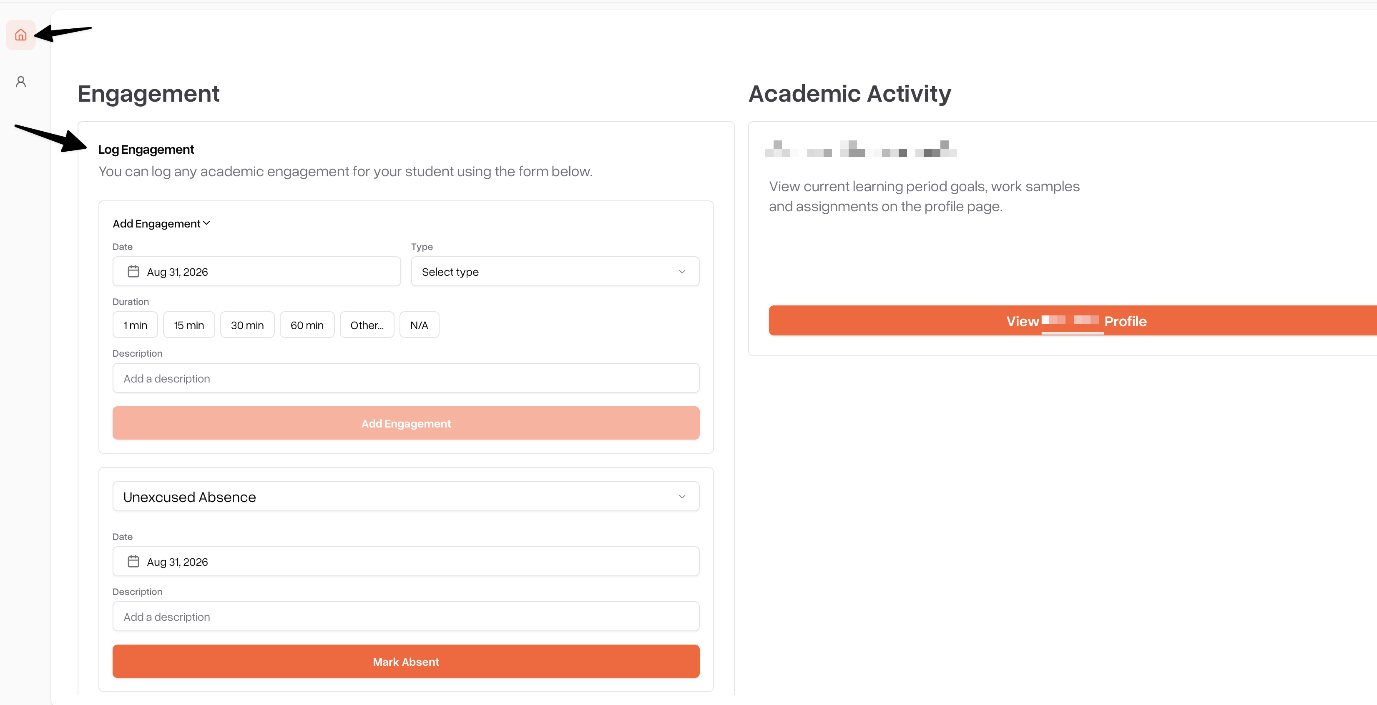The image size is (1377, 705).
Task: Collapse the Add Engagement section
Action: click(161, 224)
